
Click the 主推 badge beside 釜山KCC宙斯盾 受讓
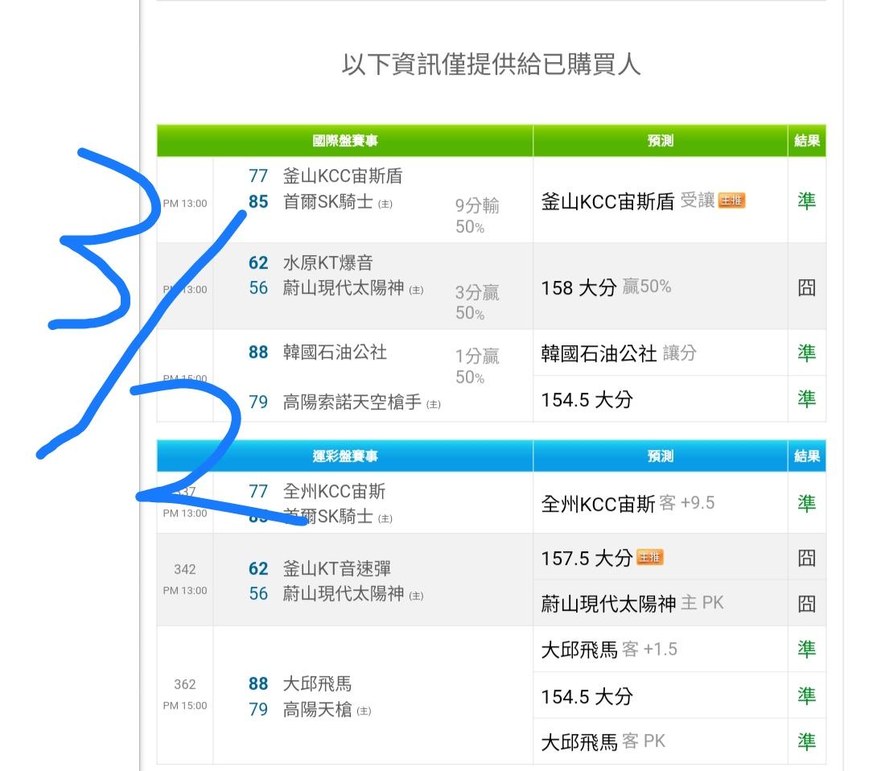(x=731, y=200)
